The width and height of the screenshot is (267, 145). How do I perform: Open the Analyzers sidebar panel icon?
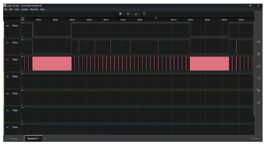click(259, 54)
